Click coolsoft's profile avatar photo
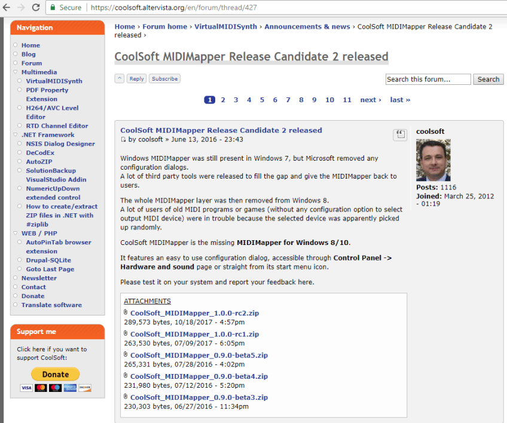 pos(433,160)
